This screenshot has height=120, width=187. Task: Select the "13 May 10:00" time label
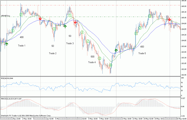click(137, 119)
